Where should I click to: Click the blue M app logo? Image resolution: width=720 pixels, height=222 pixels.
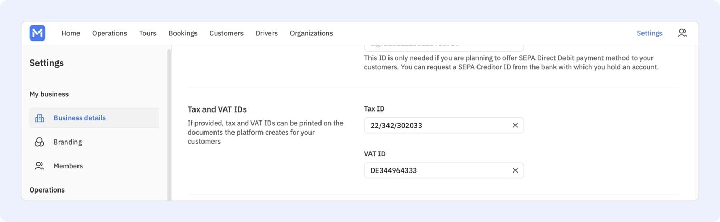tap(37, 33)
